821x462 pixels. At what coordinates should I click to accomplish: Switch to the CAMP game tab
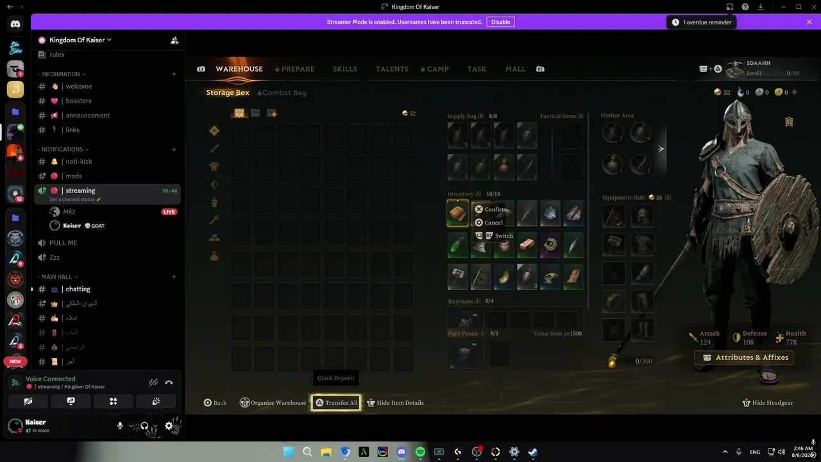click(x=435, y=69)
